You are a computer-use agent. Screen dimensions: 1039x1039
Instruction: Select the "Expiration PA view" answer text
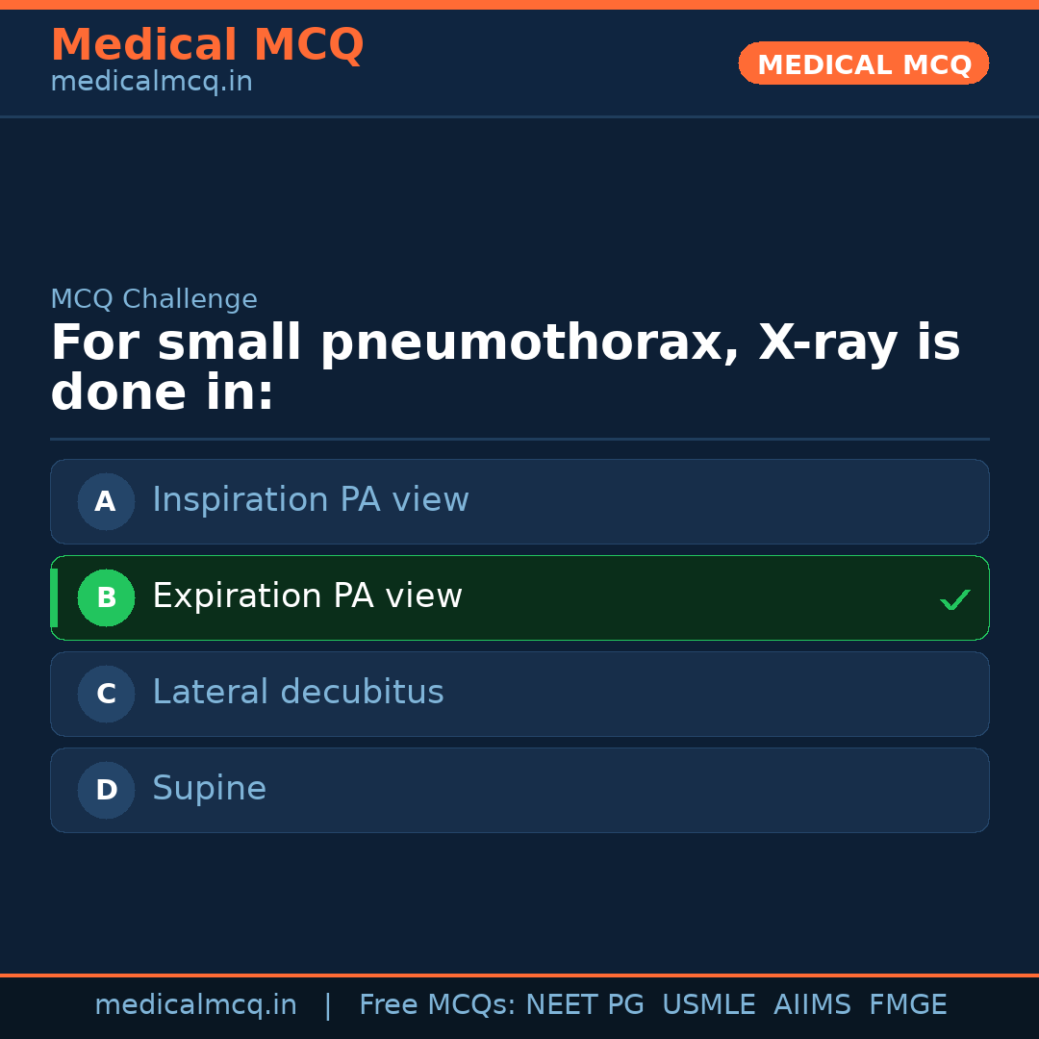(307, 596)
